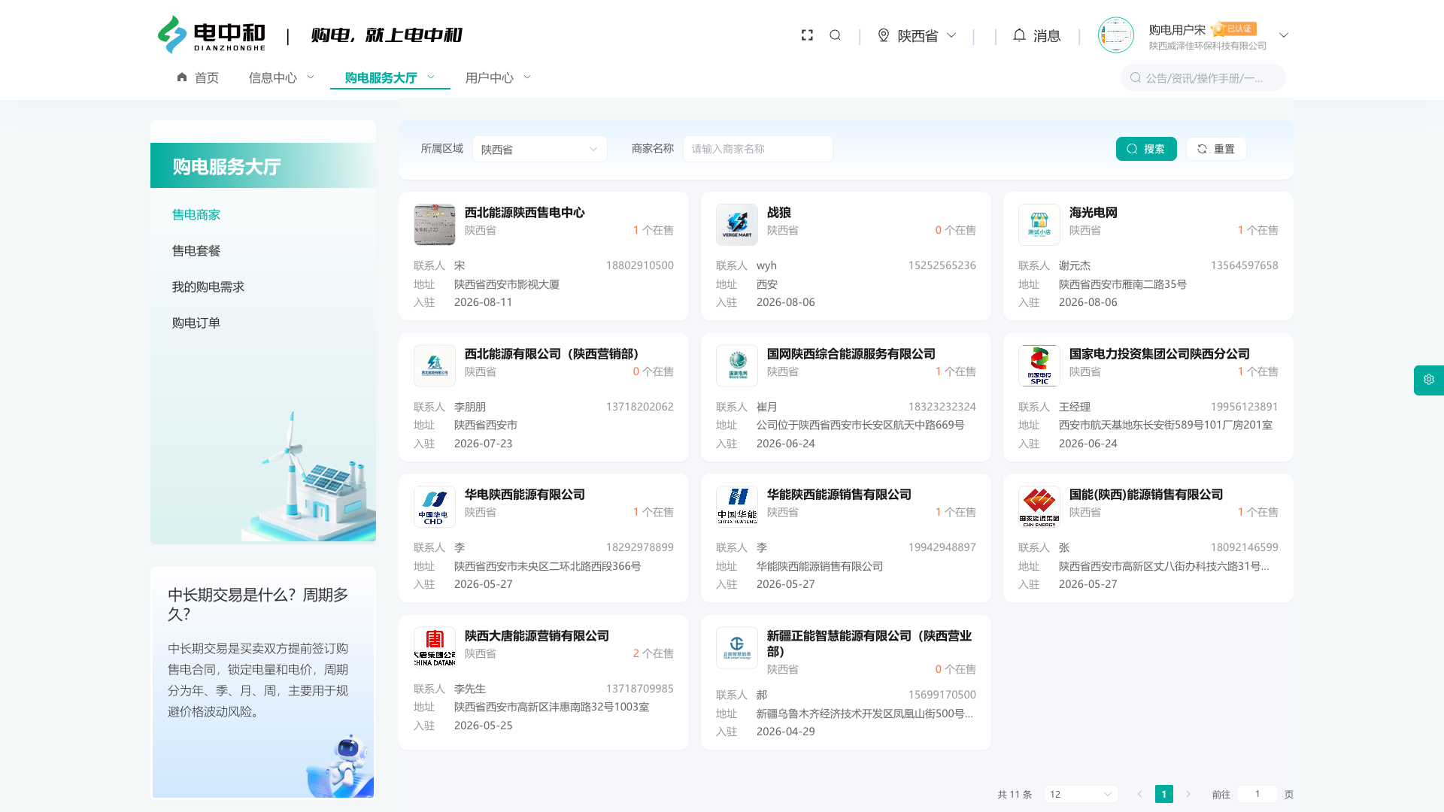Open 国网陕西综合能源服务有限公司 title
The image size is (1444, 812).
coord(851,354)
